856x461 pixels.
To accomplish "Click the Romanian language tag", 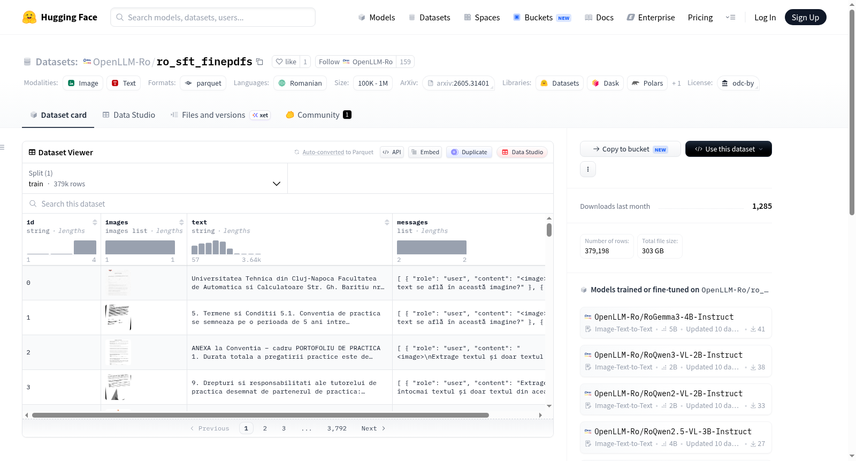I will 300,83.
